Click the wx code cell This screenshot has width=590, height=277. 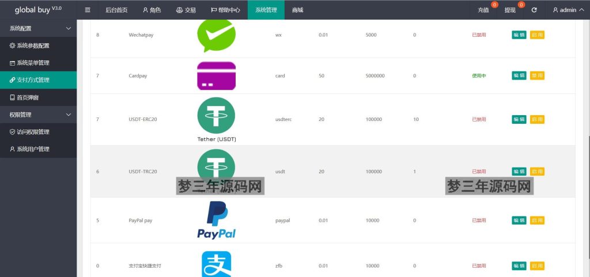point(278,35)
